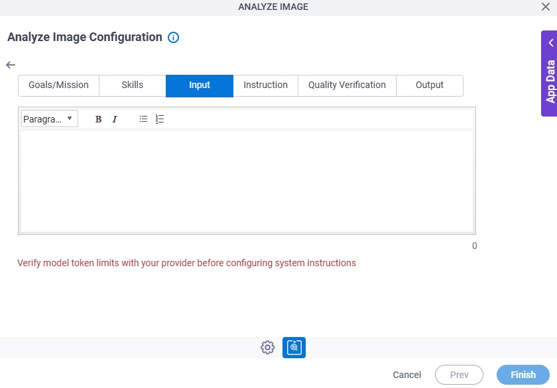Select the Input tab

200,85
